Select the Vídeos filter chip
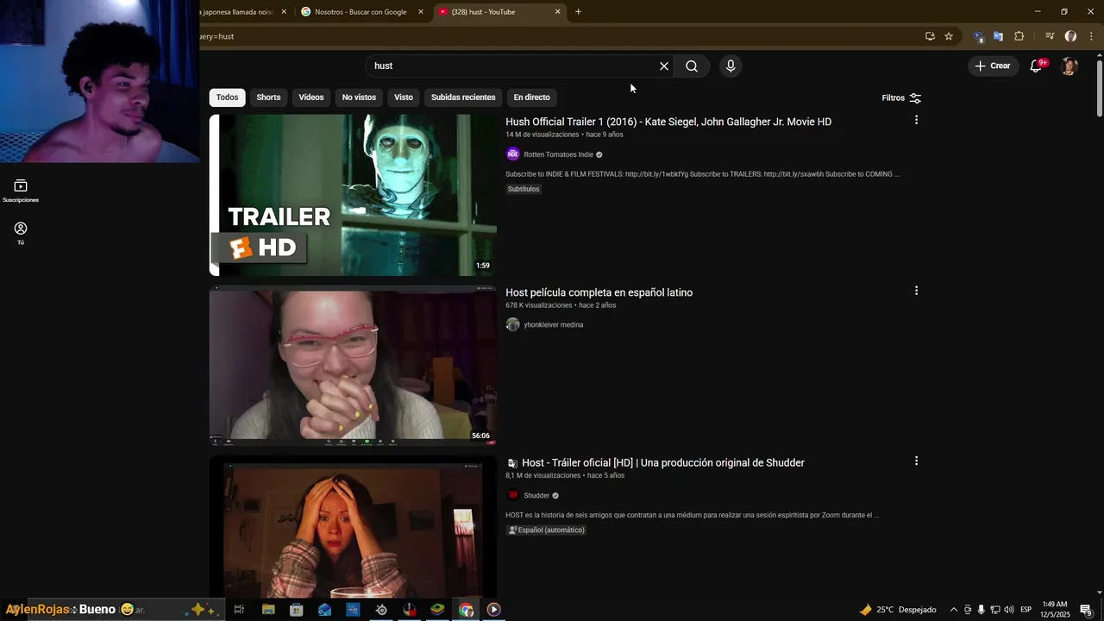Viewport: 1104px width, 621px height. (311, 97)
